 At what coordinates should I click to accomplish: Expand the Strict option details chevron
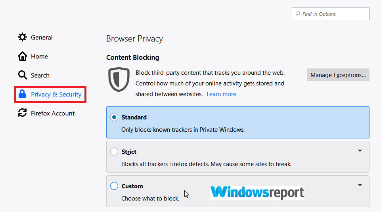[360, 150]
